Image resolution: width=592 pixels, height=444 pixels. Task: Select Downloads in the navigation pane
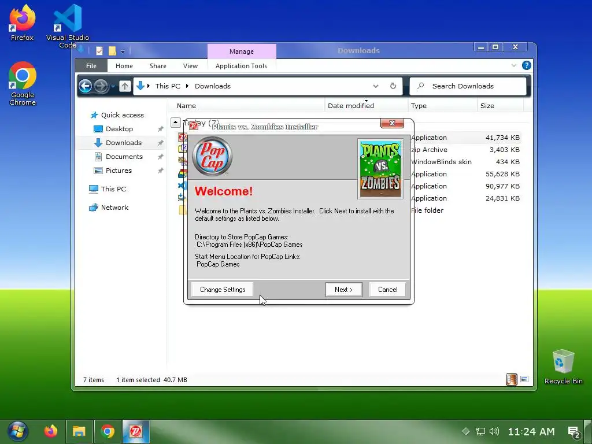(124, 143)
